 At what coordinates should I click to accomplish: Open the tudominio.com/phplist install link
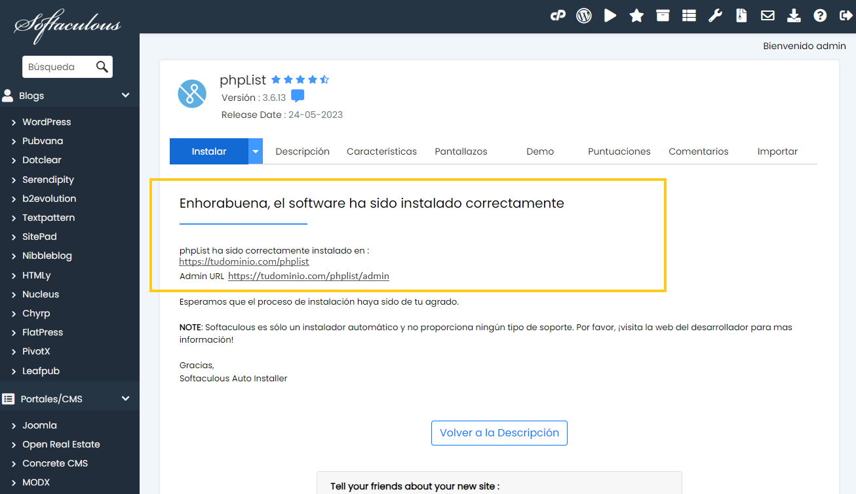click(x=244, y=261)
